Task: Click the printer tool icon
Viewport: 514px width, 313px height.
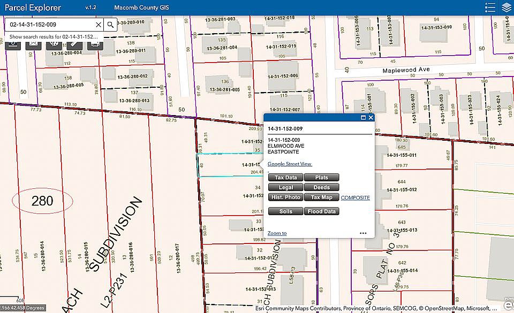Action: tap(95, 45)
